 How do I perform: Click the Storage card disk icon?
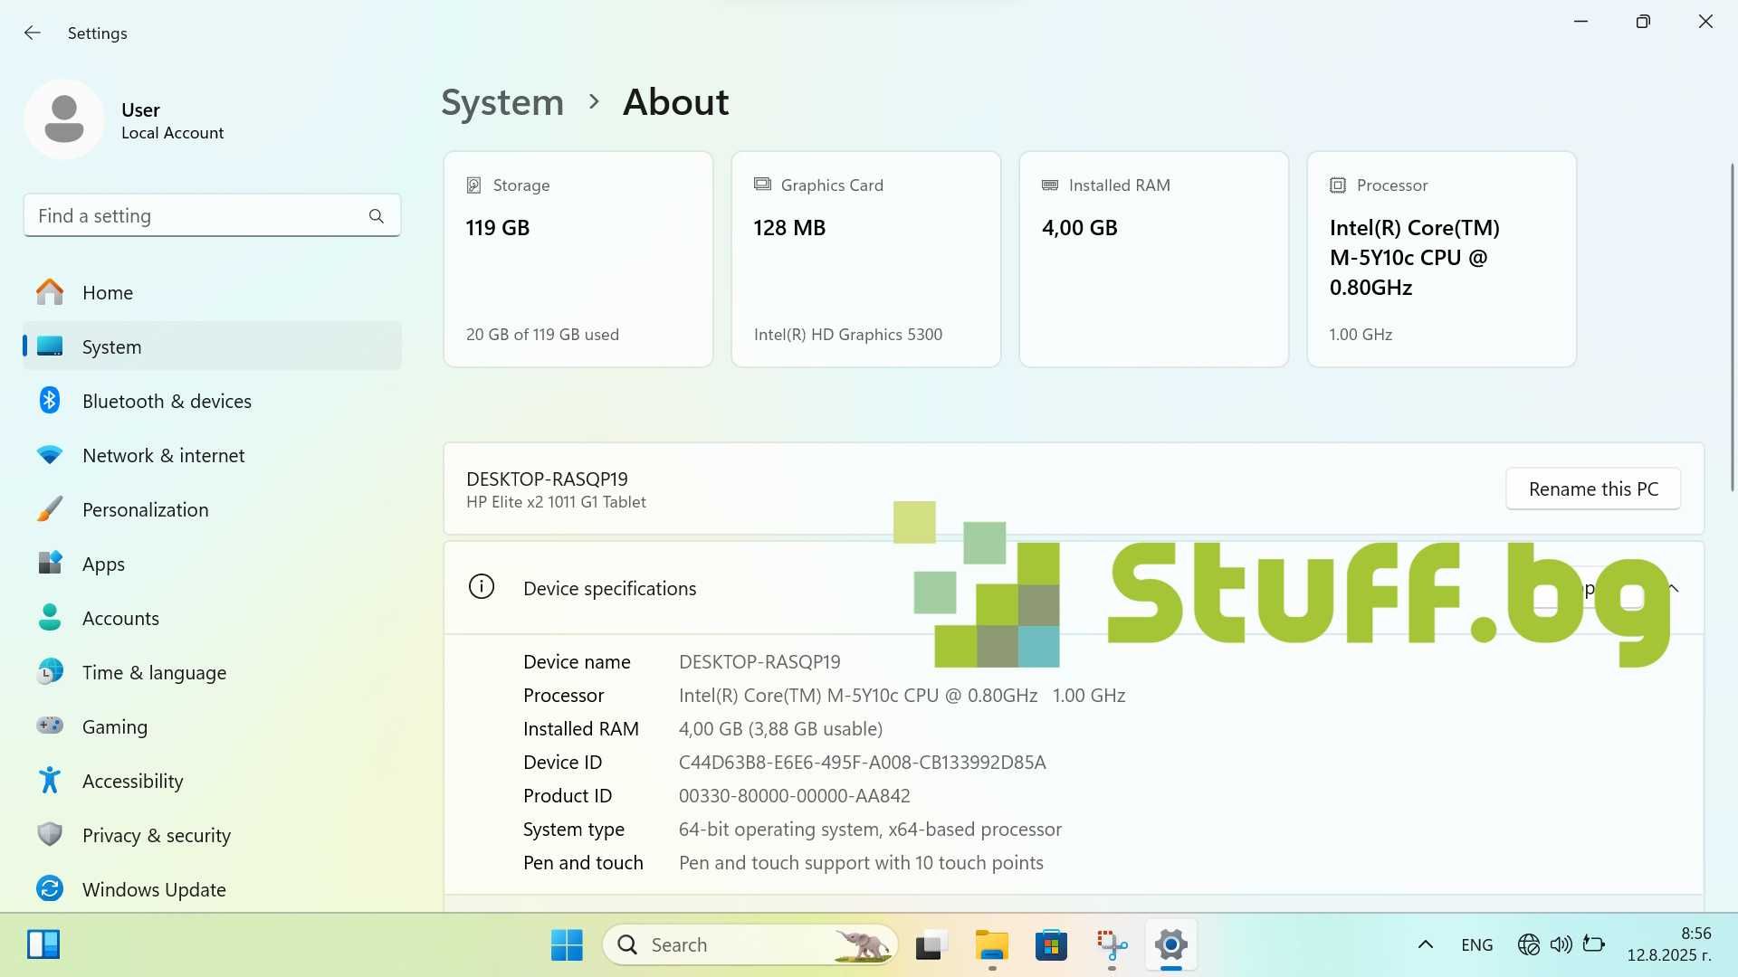[x=473, y=185]
